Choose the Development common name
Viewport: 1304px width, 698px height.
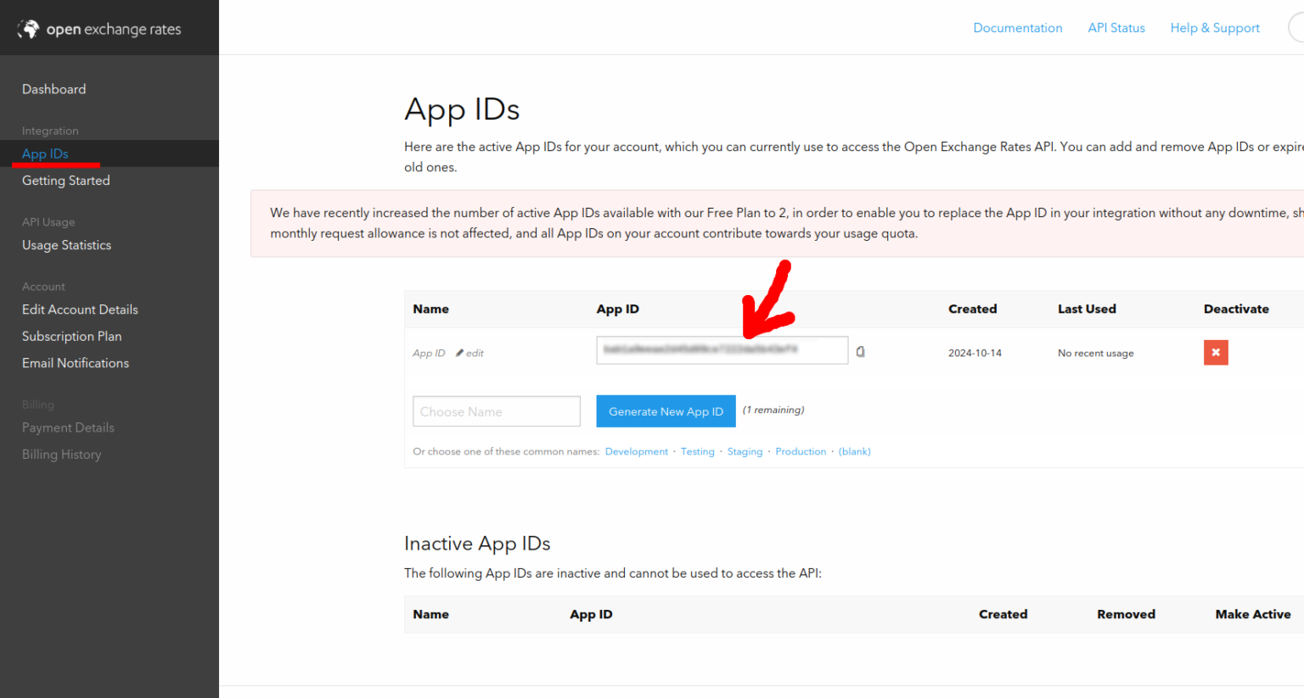636,451
